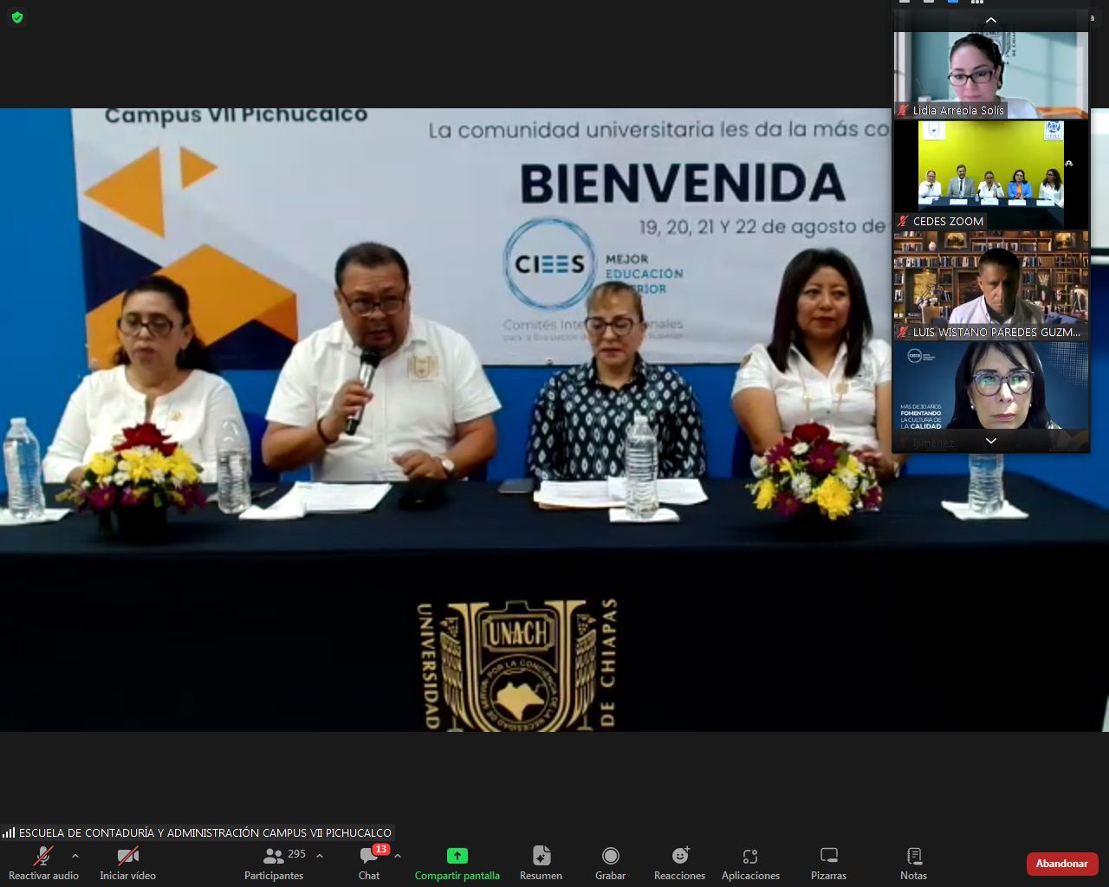Open Aplicaciones from the toolbar
The height and width of the screenshot is (887, 1109).
coord(750,863)
